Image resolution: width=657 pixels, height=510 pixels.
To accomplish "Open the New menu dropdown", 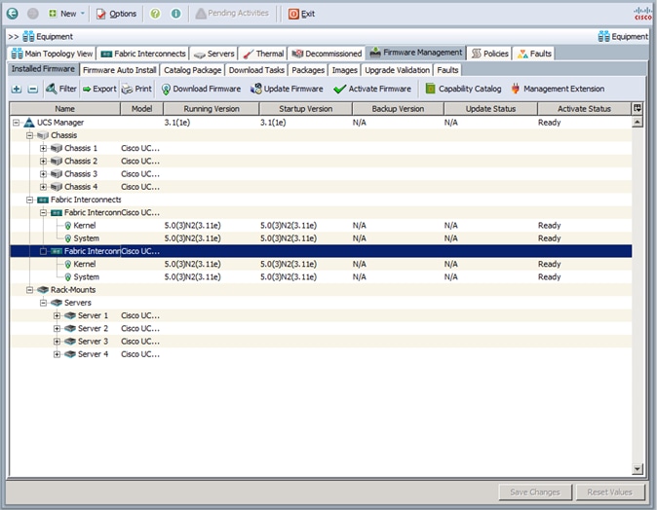I will click(67, 14).
